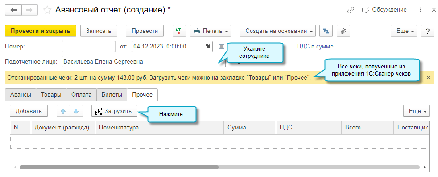Copy link with the chain icon

(x=351, y=10)
